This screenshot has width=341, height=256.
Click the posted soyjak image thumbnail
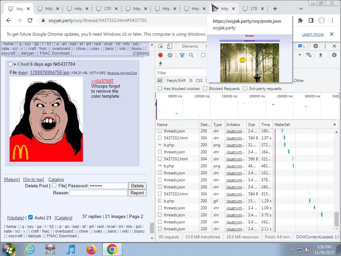(x=46, y=119)
